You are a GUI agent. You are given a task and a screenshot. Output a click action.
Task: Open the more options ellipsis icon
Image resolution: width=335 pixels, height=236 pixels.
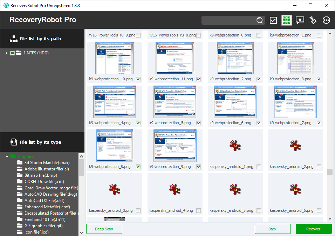[x=326, y=20]
